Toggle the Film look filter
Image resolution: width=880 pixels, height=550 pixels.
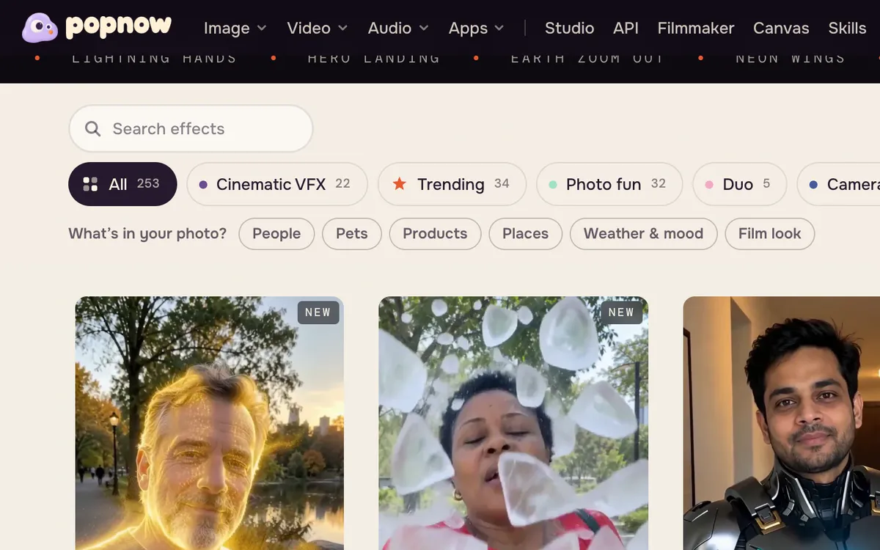pos(769,234)
